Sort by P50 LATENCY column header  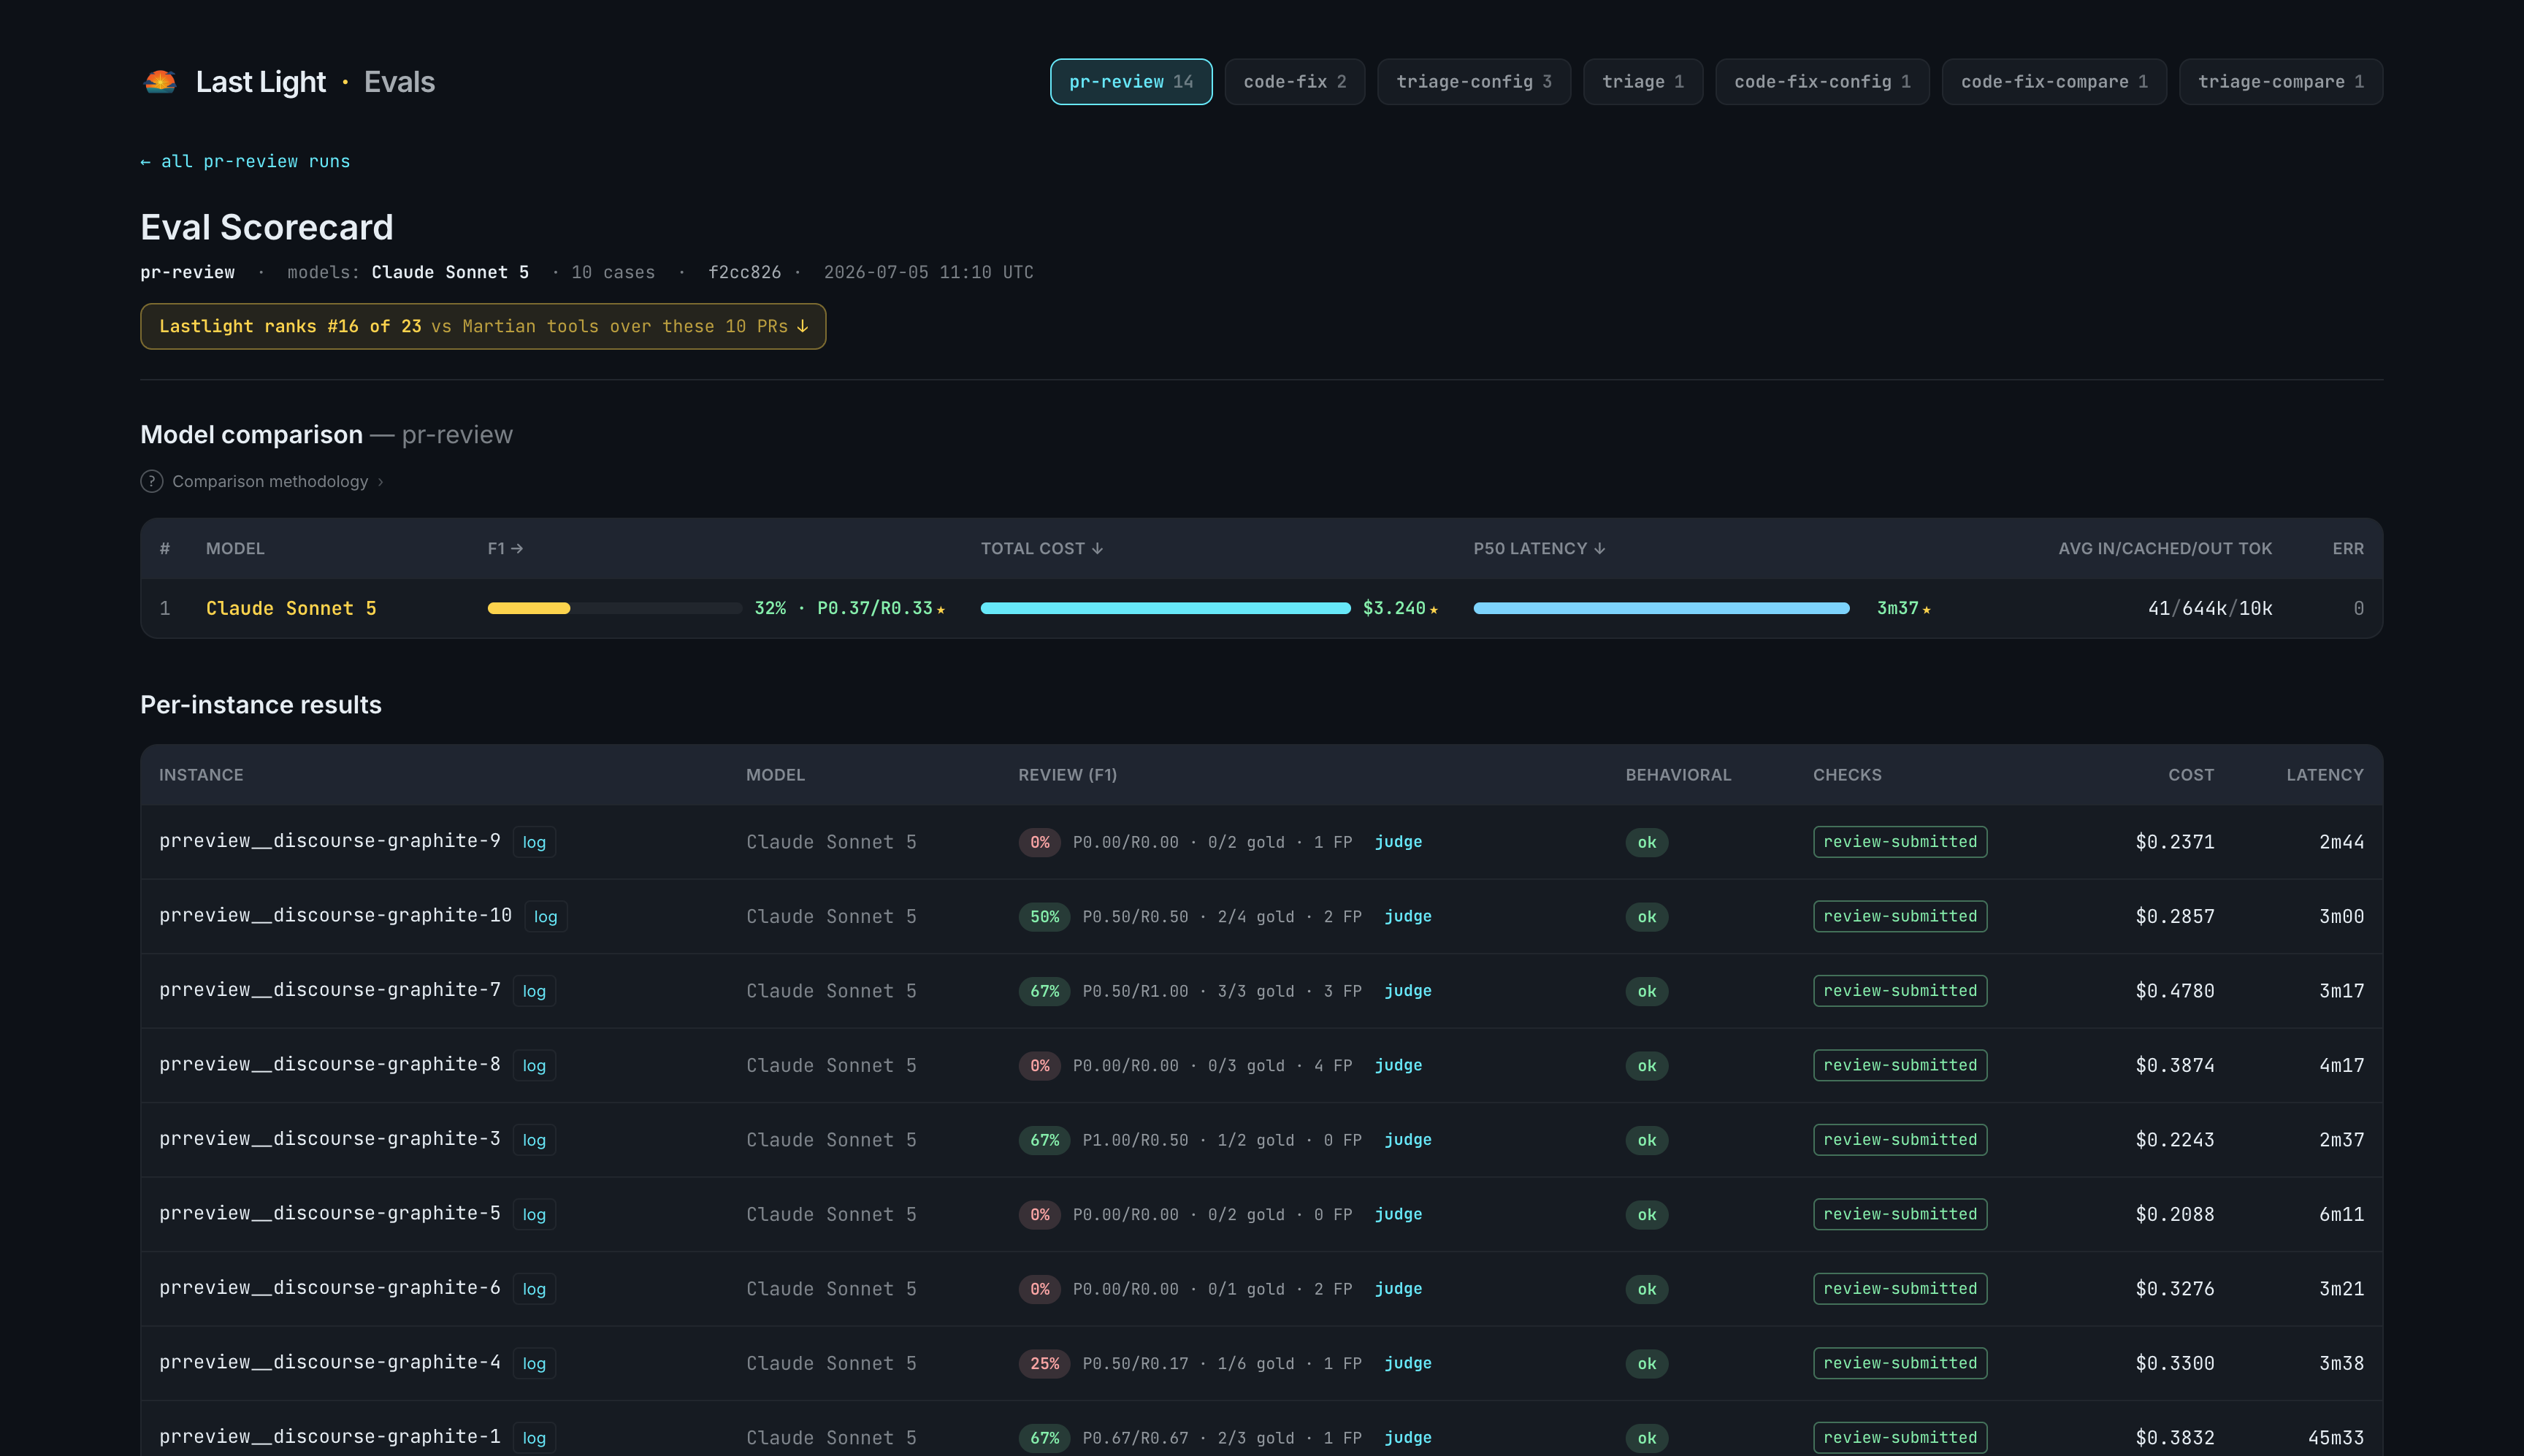pyautogui.click(x=1539, y=548)
